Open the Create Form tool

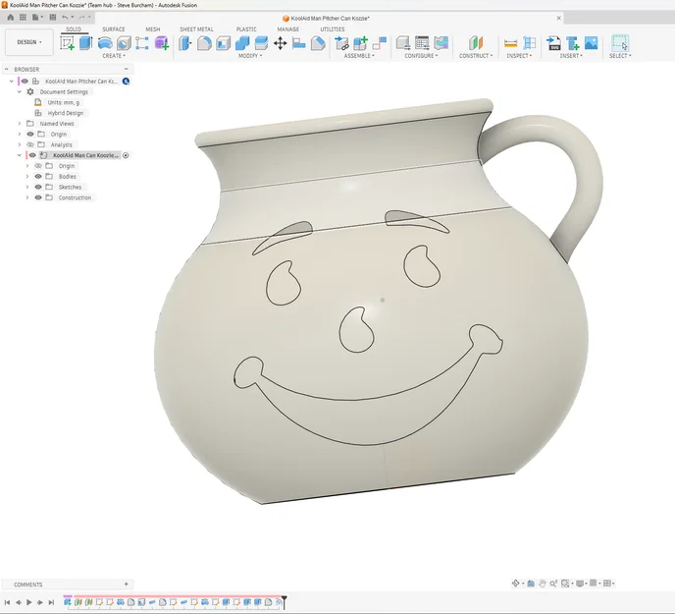162,43
